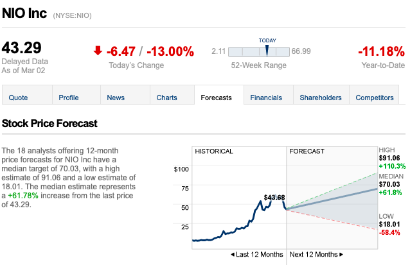410x265 pixels.
Task: Click the -6.47 price change value
Action: click(121, 51)
